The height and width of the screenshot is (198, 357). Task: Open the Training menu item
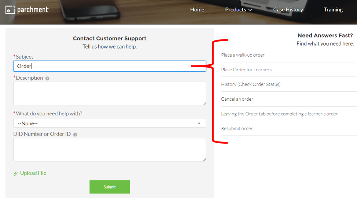click(x=333, y=10)
